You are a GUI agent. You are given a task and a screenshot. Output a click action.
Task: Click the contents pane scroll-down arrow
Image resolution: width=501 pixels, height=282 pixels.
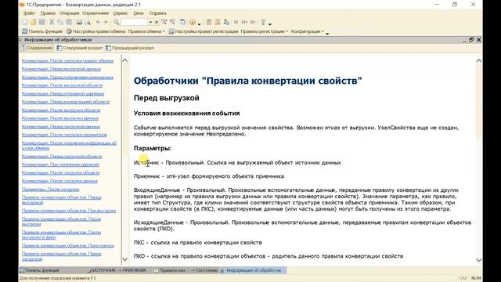coord(125,259)
